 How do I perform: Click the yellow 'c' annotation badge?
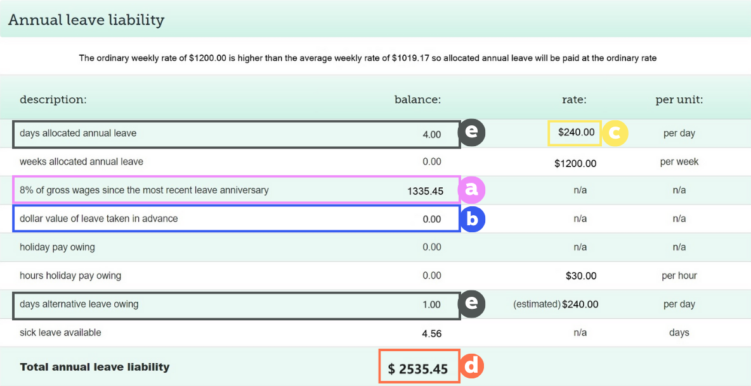[x=615, y=133]
